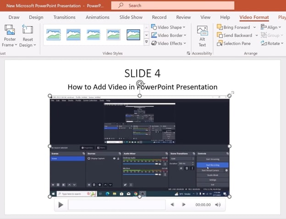Click the Video Shape icon

(x=154, y=27)
